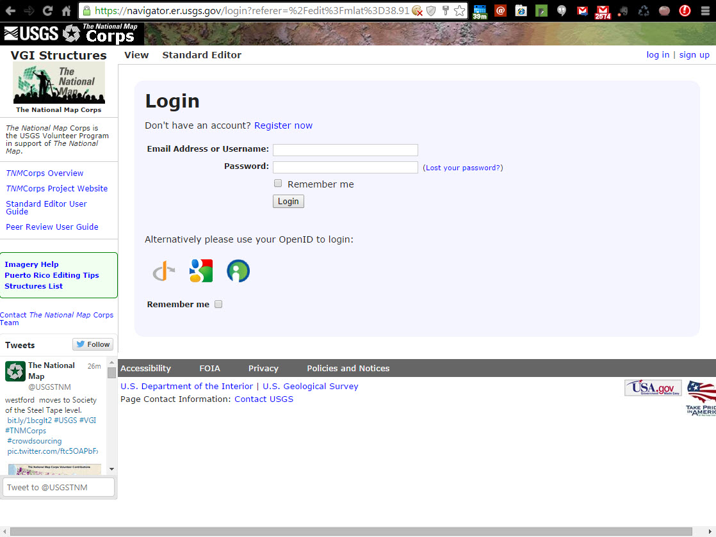716x537 pixels.
Task: Choose the green circular OpenID provider icon
Action: coord(238,271)
